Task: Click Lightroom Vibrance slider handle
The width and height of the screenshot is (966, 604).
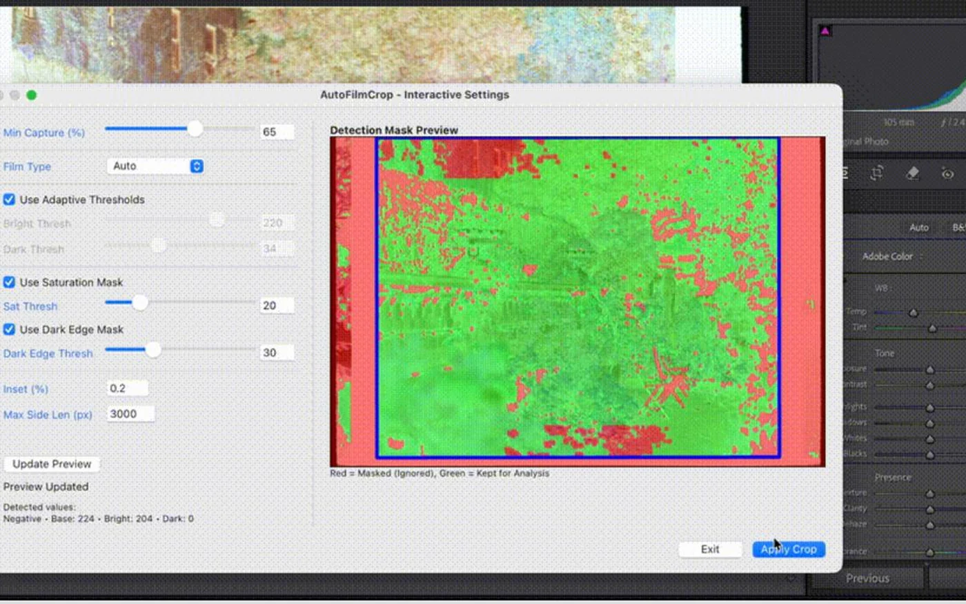Action: click(x=929, y=552)
